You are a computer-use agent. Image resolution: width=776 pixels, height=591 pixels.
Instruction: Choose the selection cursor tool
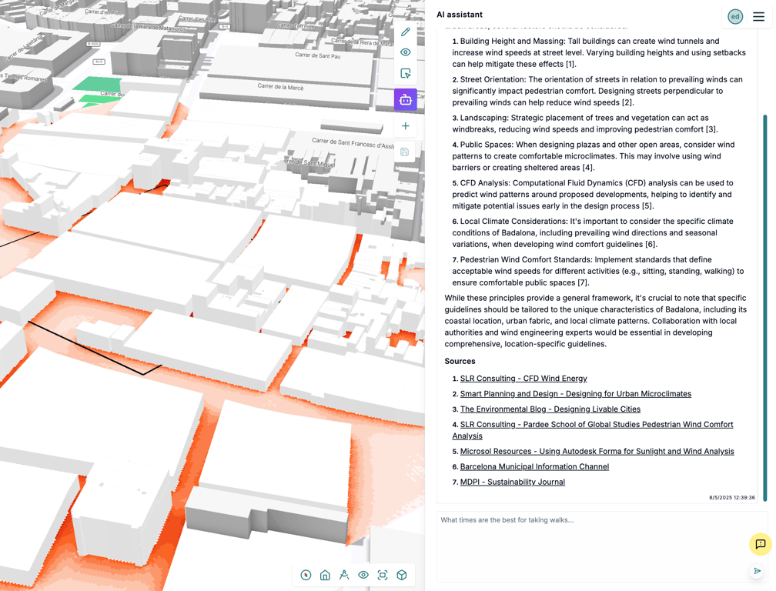tap(405, 74)
